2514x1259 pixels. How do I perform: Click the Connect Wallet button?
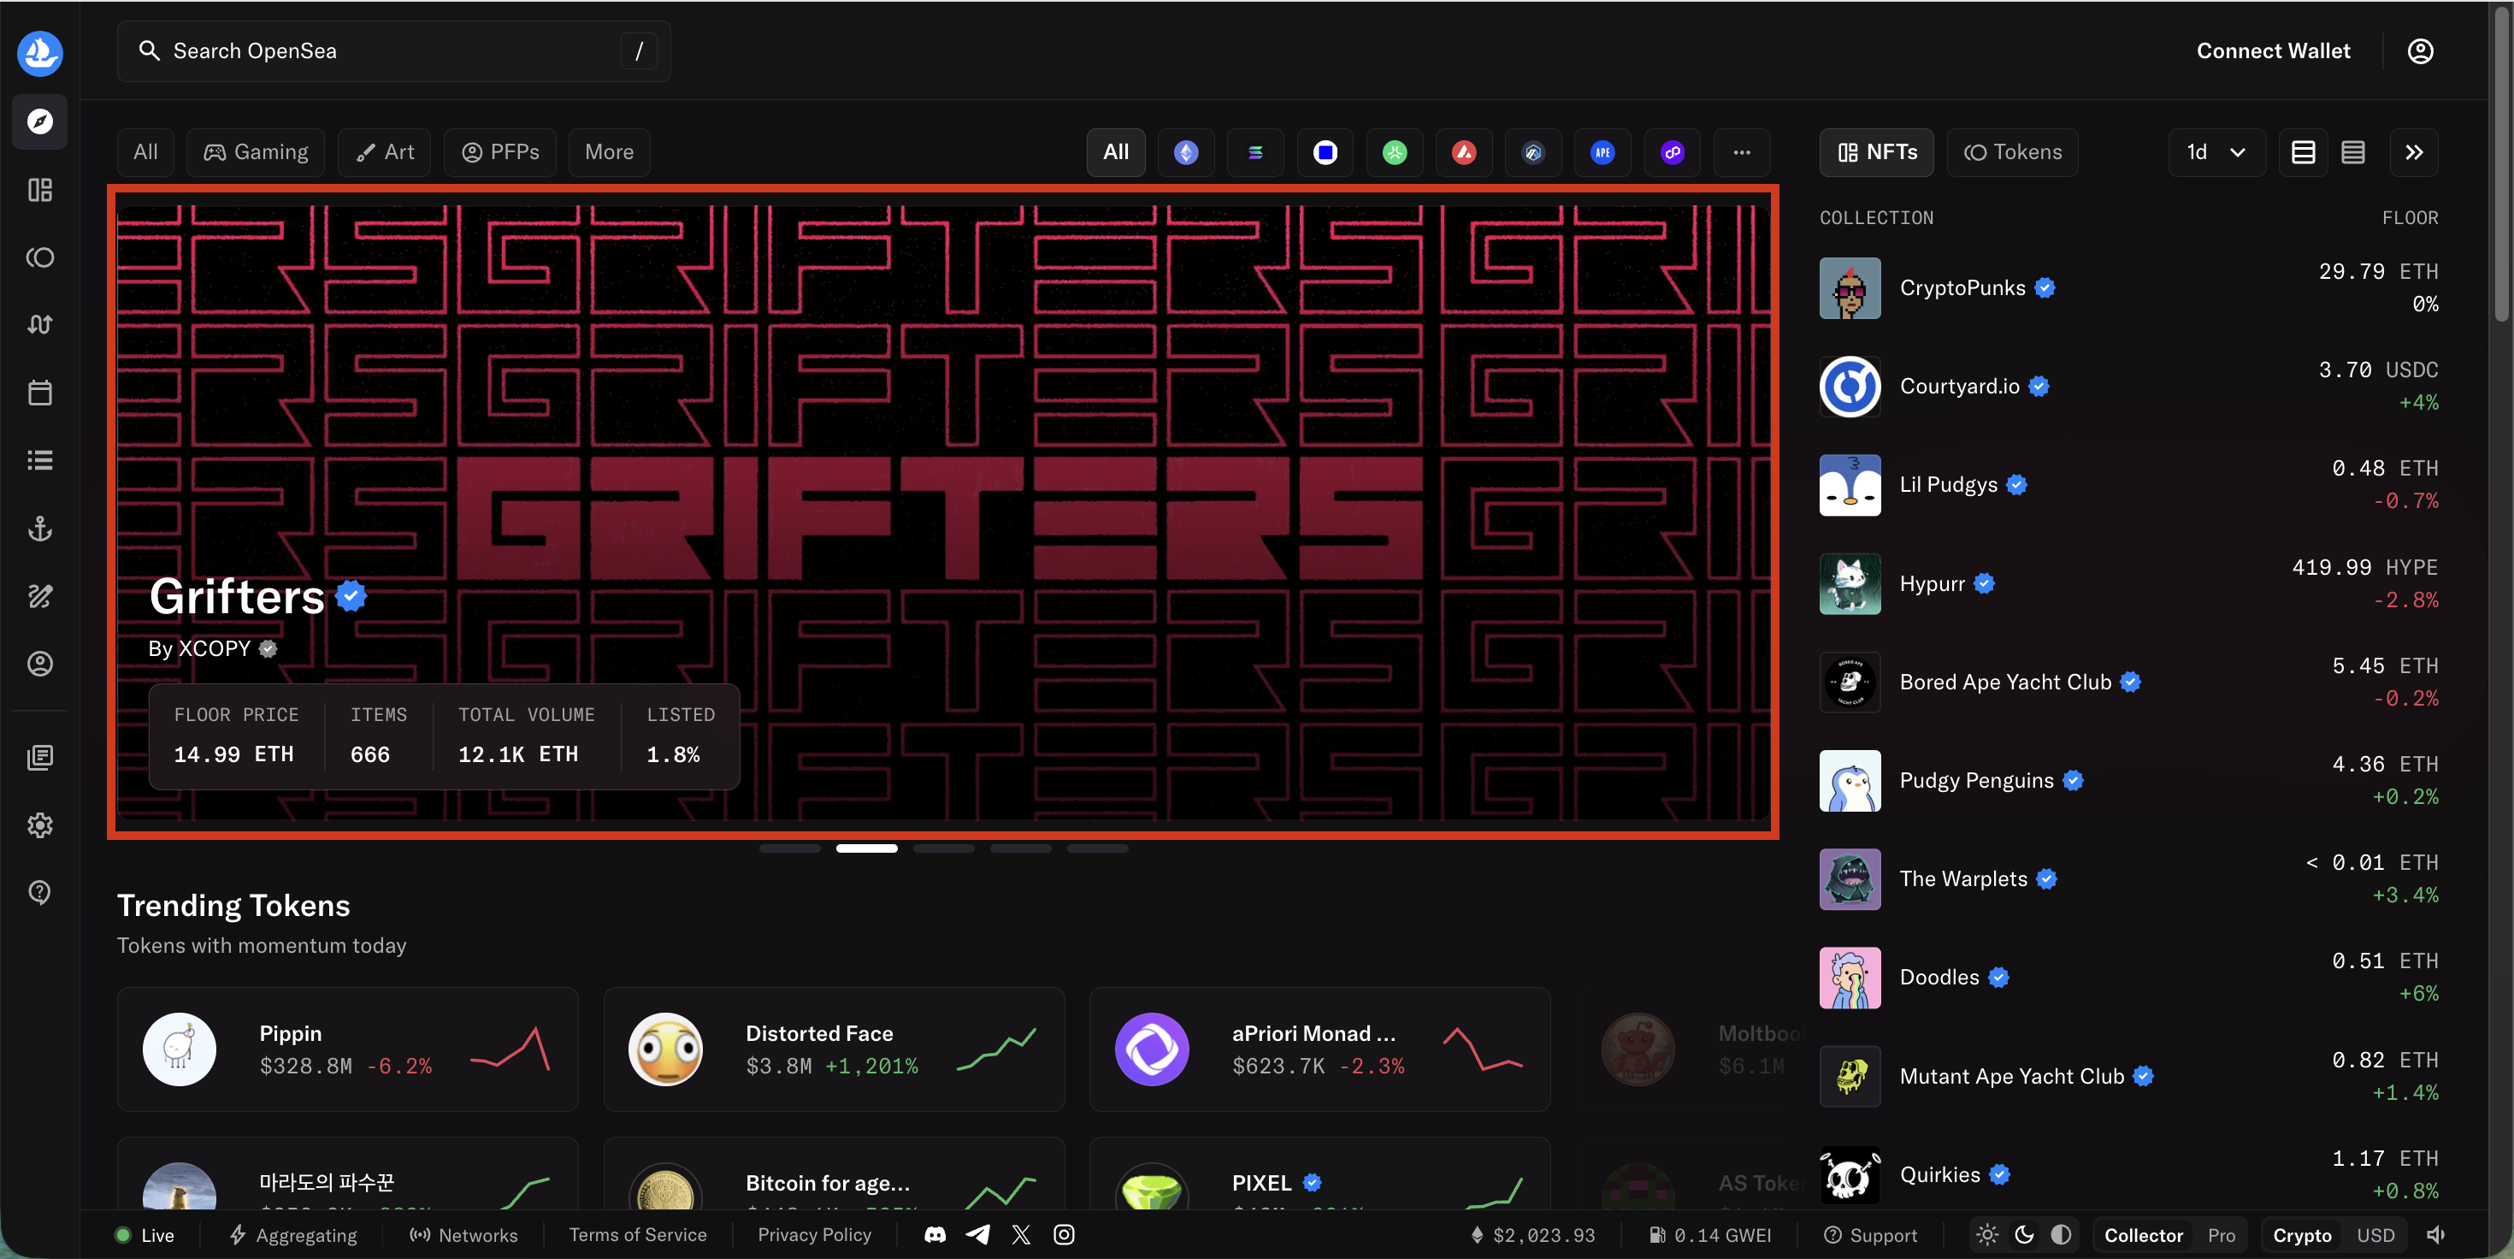click(x=2273, y=50)
